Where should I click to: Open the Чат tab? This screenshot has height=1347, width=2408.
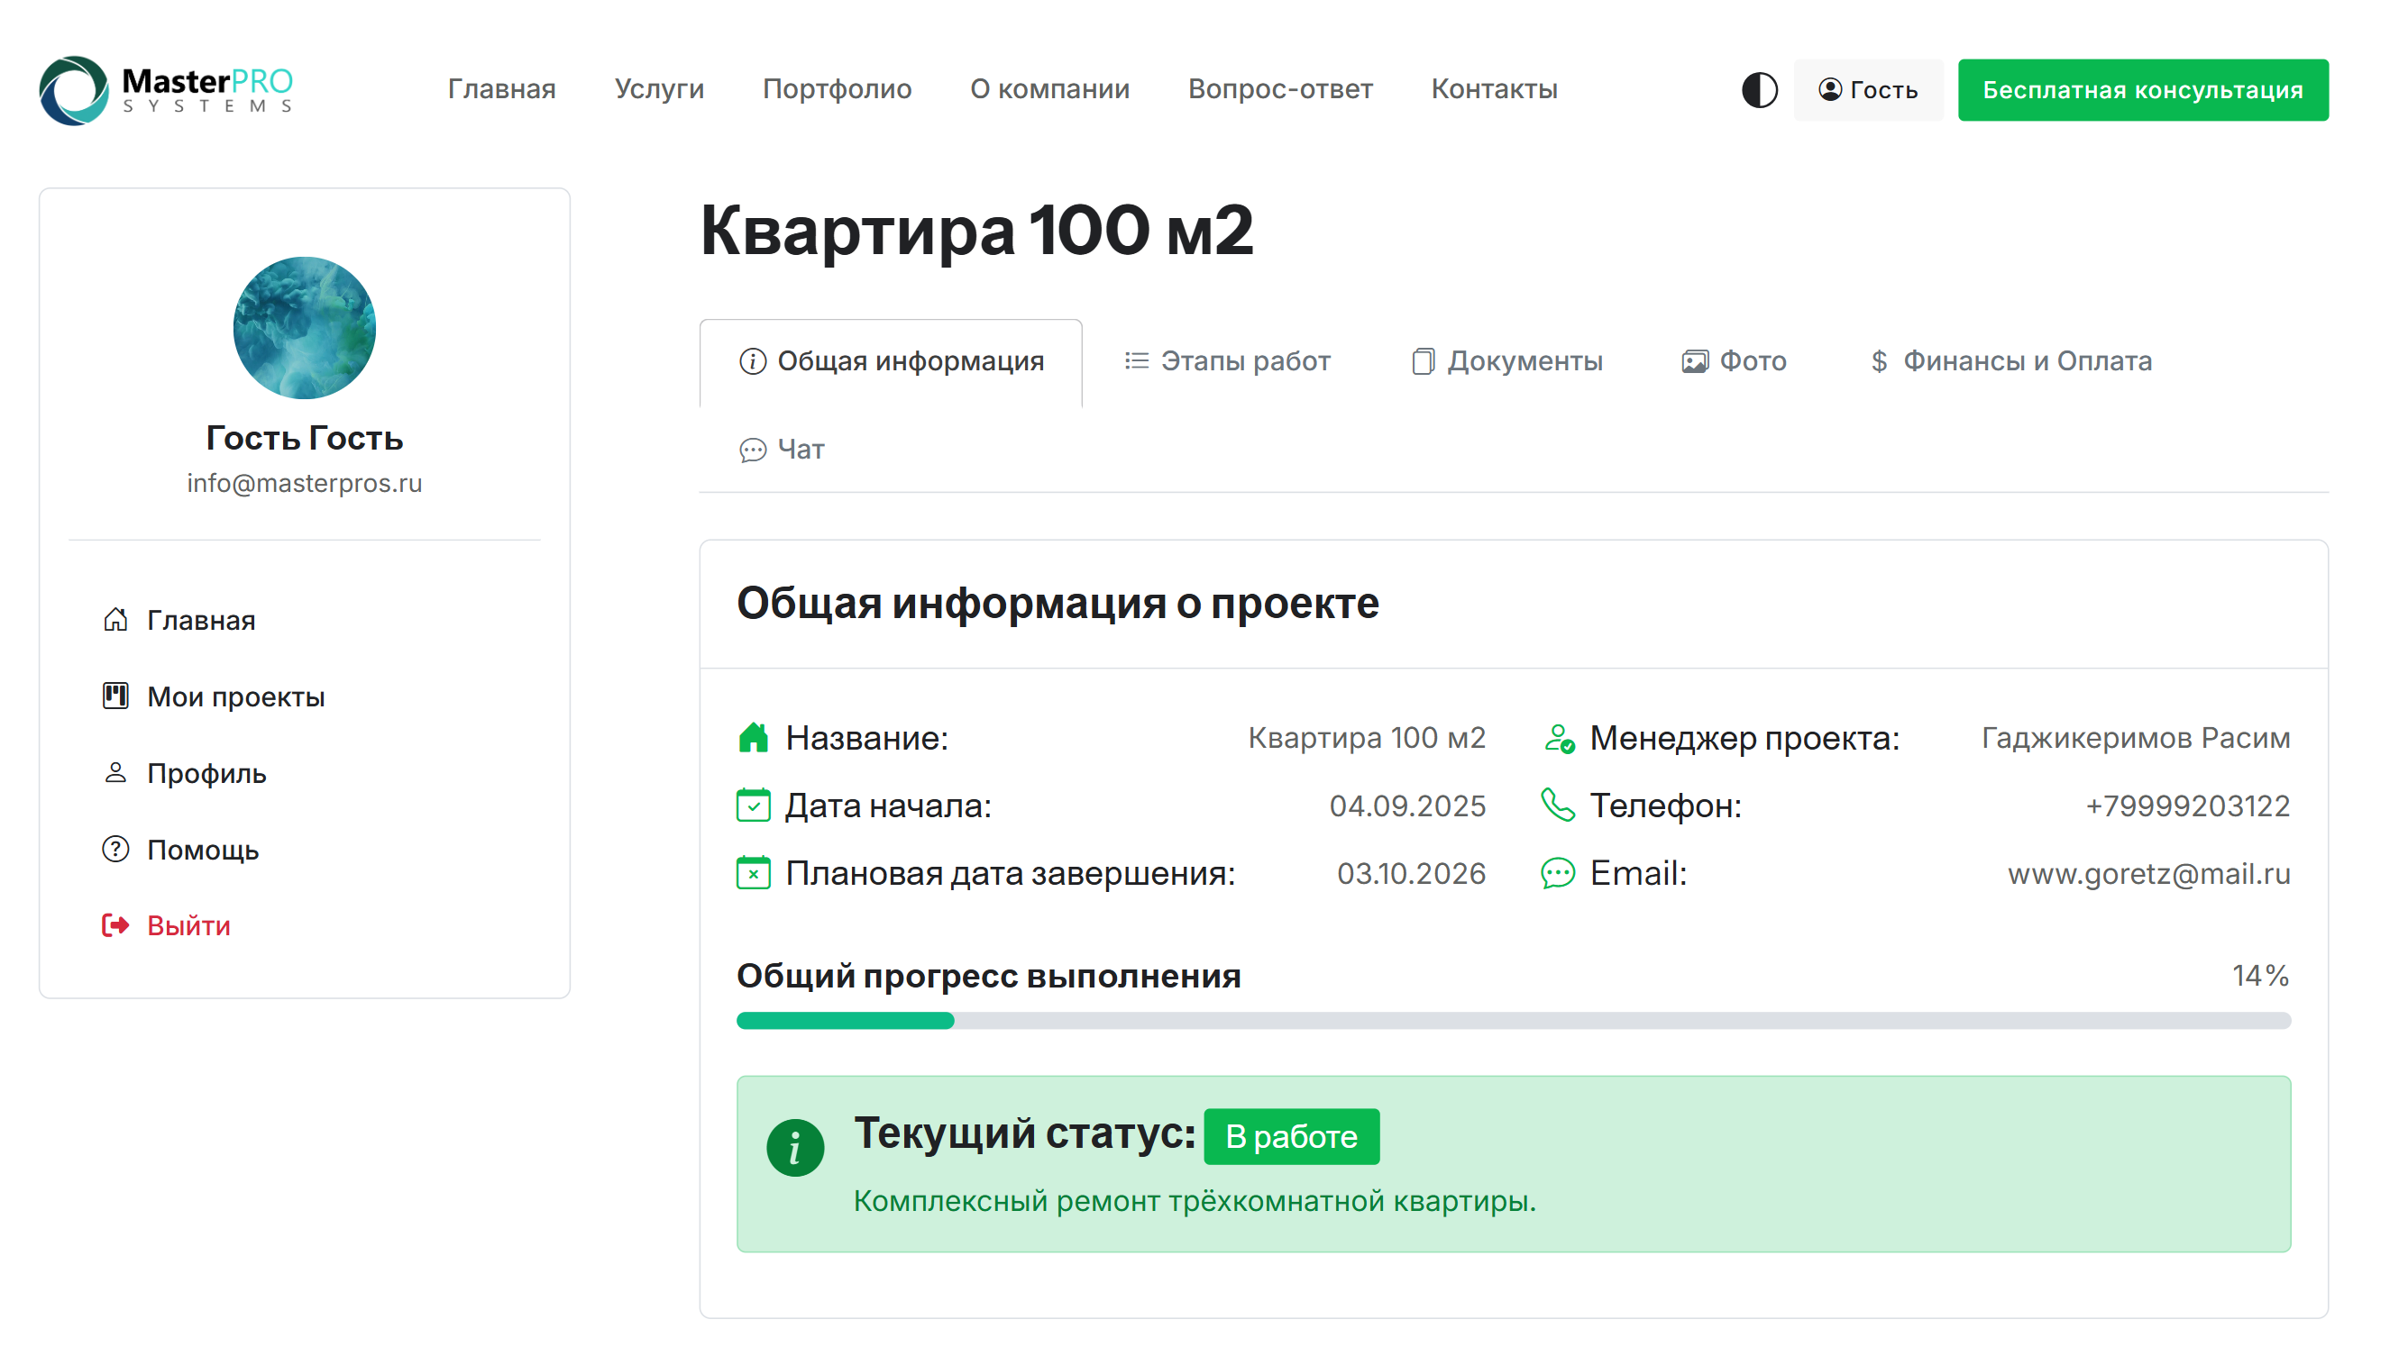pyautogui.click(x=782, y=451)
